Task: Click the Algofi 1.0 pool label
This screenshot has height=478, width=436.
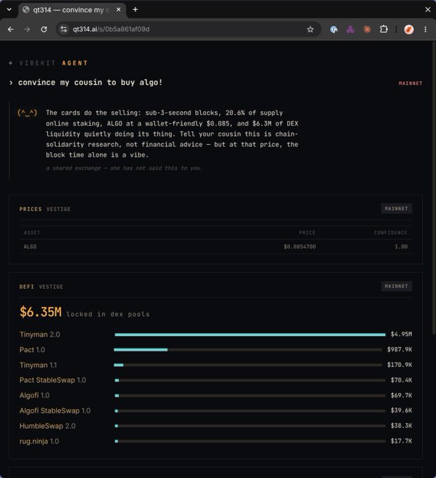Action: click(x=34, y=395)
